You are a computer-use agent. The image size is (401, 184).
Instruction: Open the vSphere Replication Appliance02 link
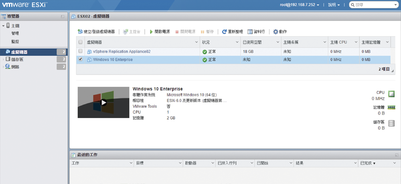(122, 51)
